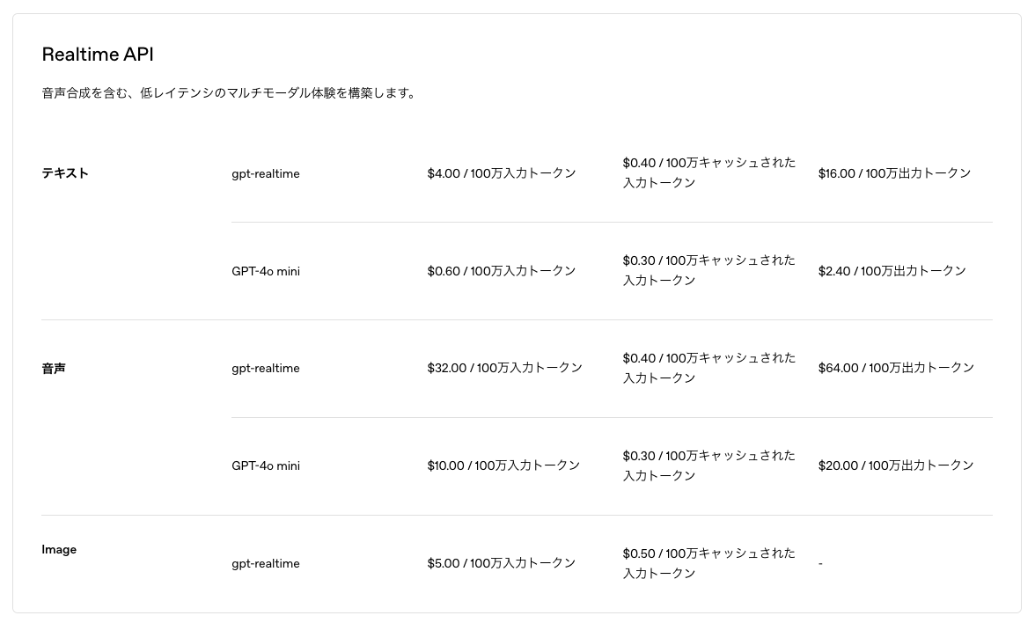The image size is (1035, 623).
Task: Click the $2.40 output token price
Action: click(892, 271)
